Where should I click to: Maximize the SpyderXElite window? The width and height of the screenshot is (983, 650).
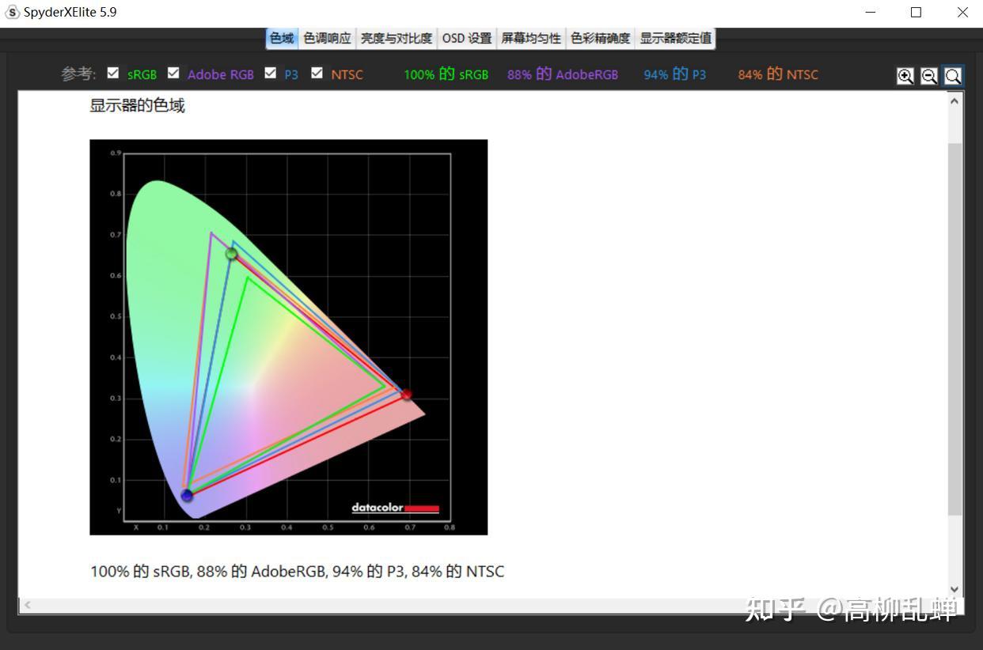coord(916,13)
